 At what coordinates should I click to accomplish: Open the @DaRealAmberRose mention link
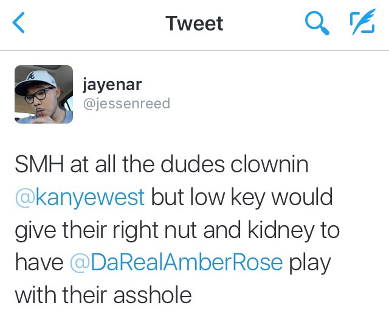click(x=176, y=262)
